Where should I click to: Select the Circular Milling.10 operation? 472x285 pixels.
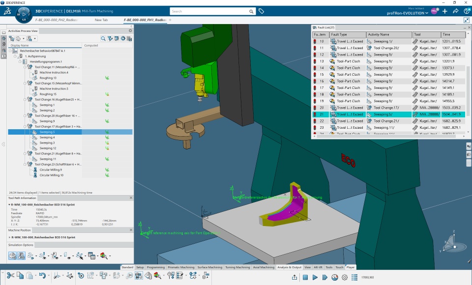coord(52,175)
